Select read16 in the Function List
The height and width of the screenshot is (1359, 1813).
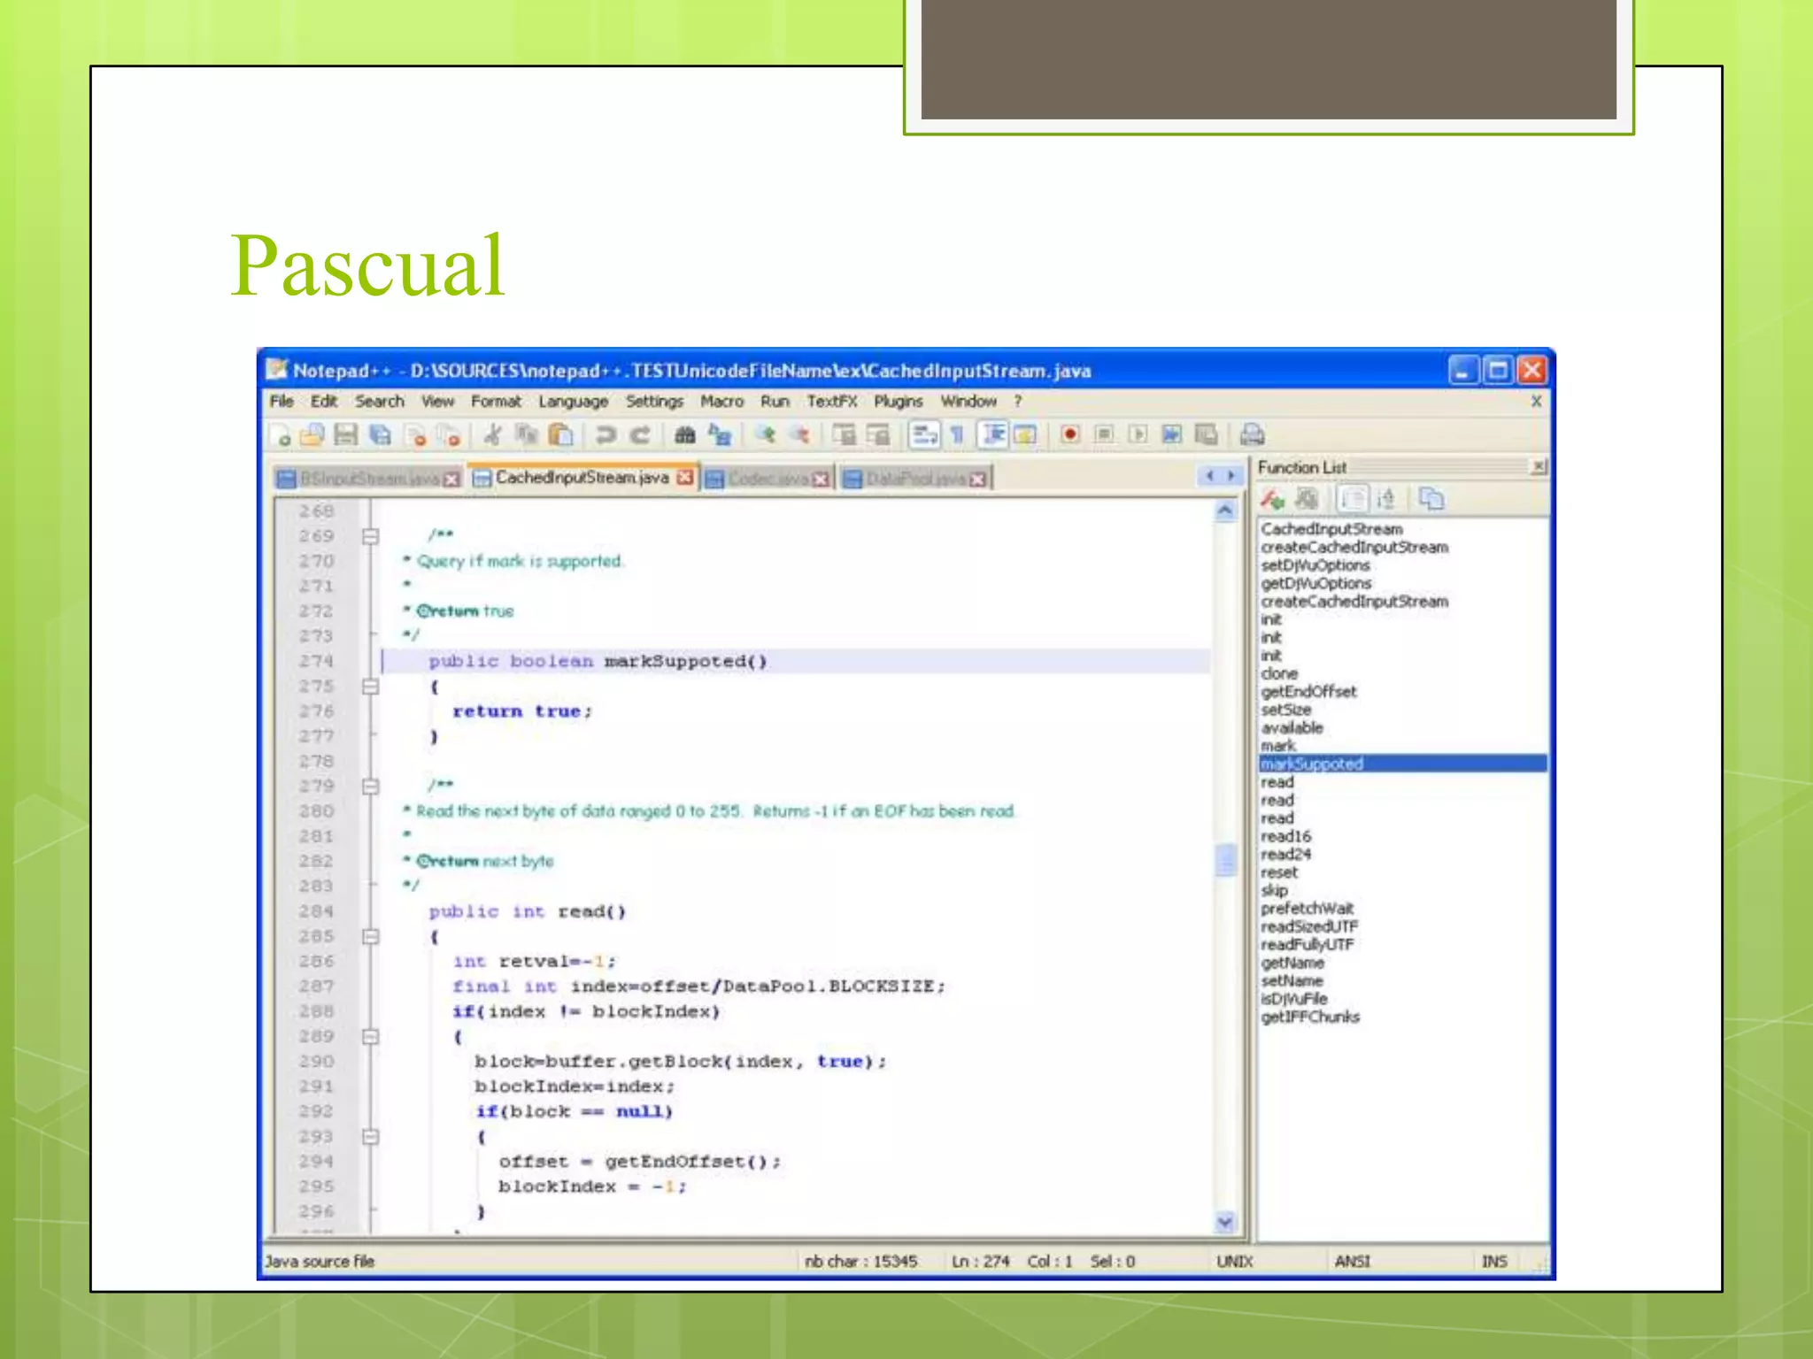1286,836
